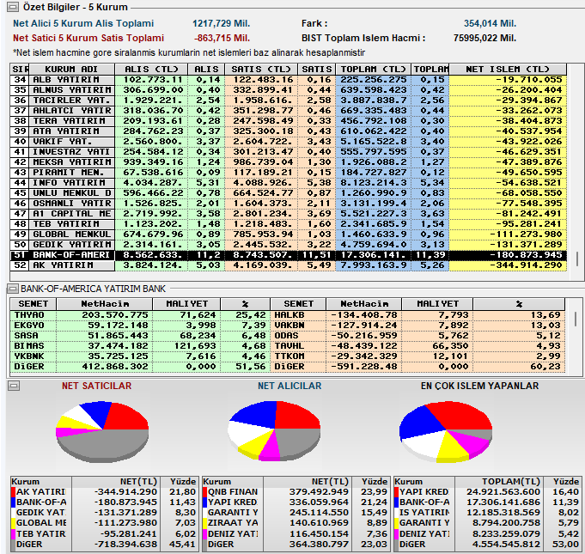Click the VAKBN stock row
This screenshot has height=554, width=585.
click(x=417, y=326)
